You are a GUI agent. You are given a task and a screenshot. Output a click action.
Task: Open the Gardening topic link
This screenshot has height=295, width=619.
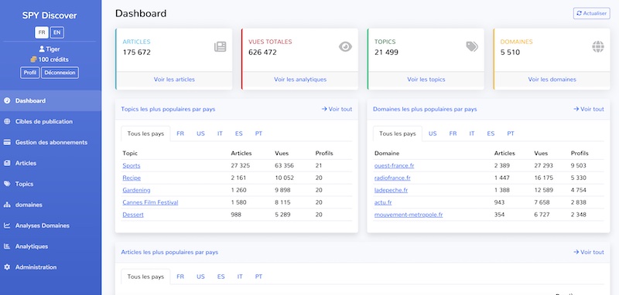pyautogui.click(x=136, y=190)
